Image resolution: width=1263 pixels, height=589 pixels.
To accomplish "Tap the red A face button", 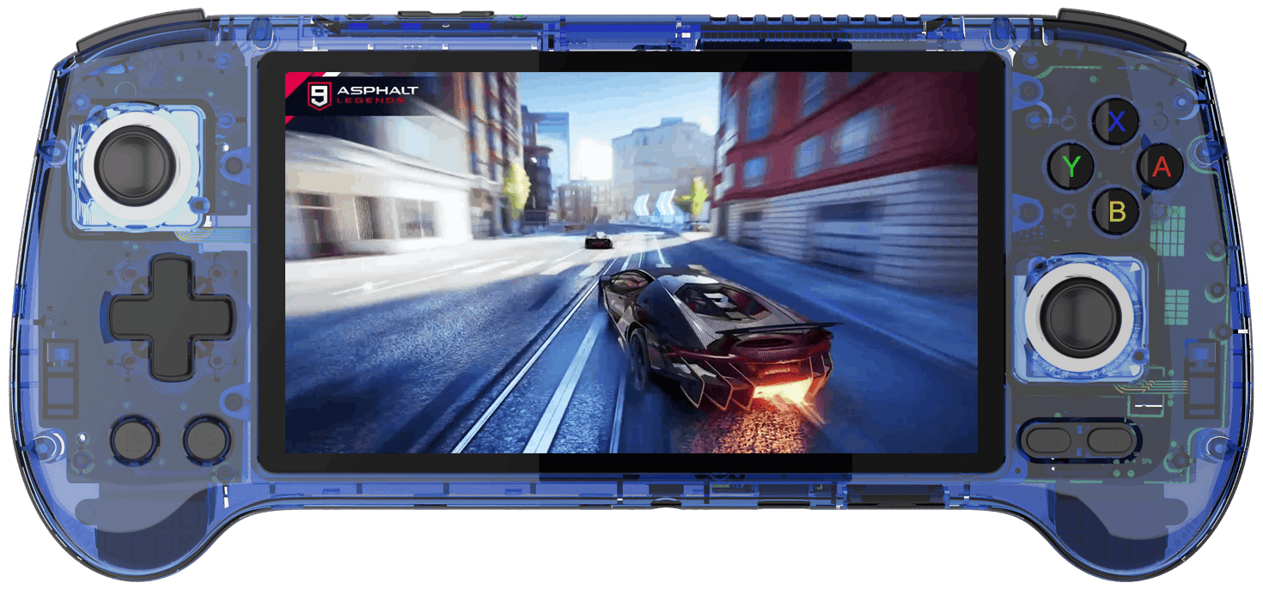I will 1161,167.
